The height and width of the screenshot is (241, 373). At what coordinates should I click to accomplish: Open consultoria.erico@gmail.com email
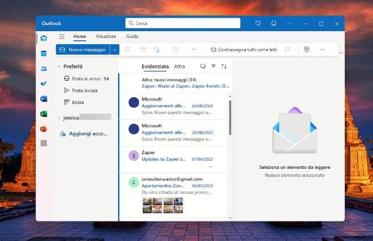pyautogui.click(x=174, y=195)
